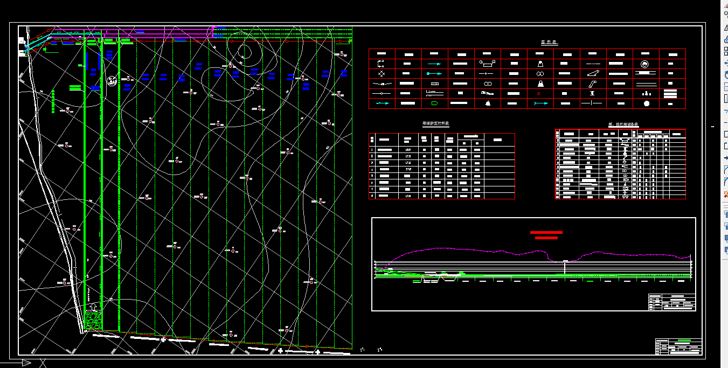The image size is (728, 368).
Task: Click the Explode tool
Action: (725, 193)
